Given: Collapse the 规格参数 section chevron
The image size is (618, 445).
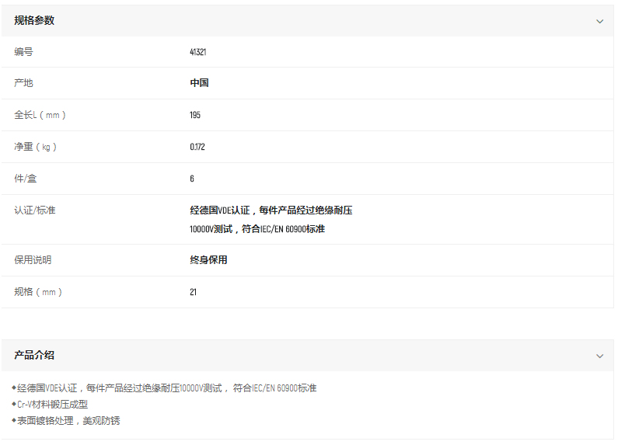Looking at the screenshot, I should pyautogui.click(x=599, y=21).
